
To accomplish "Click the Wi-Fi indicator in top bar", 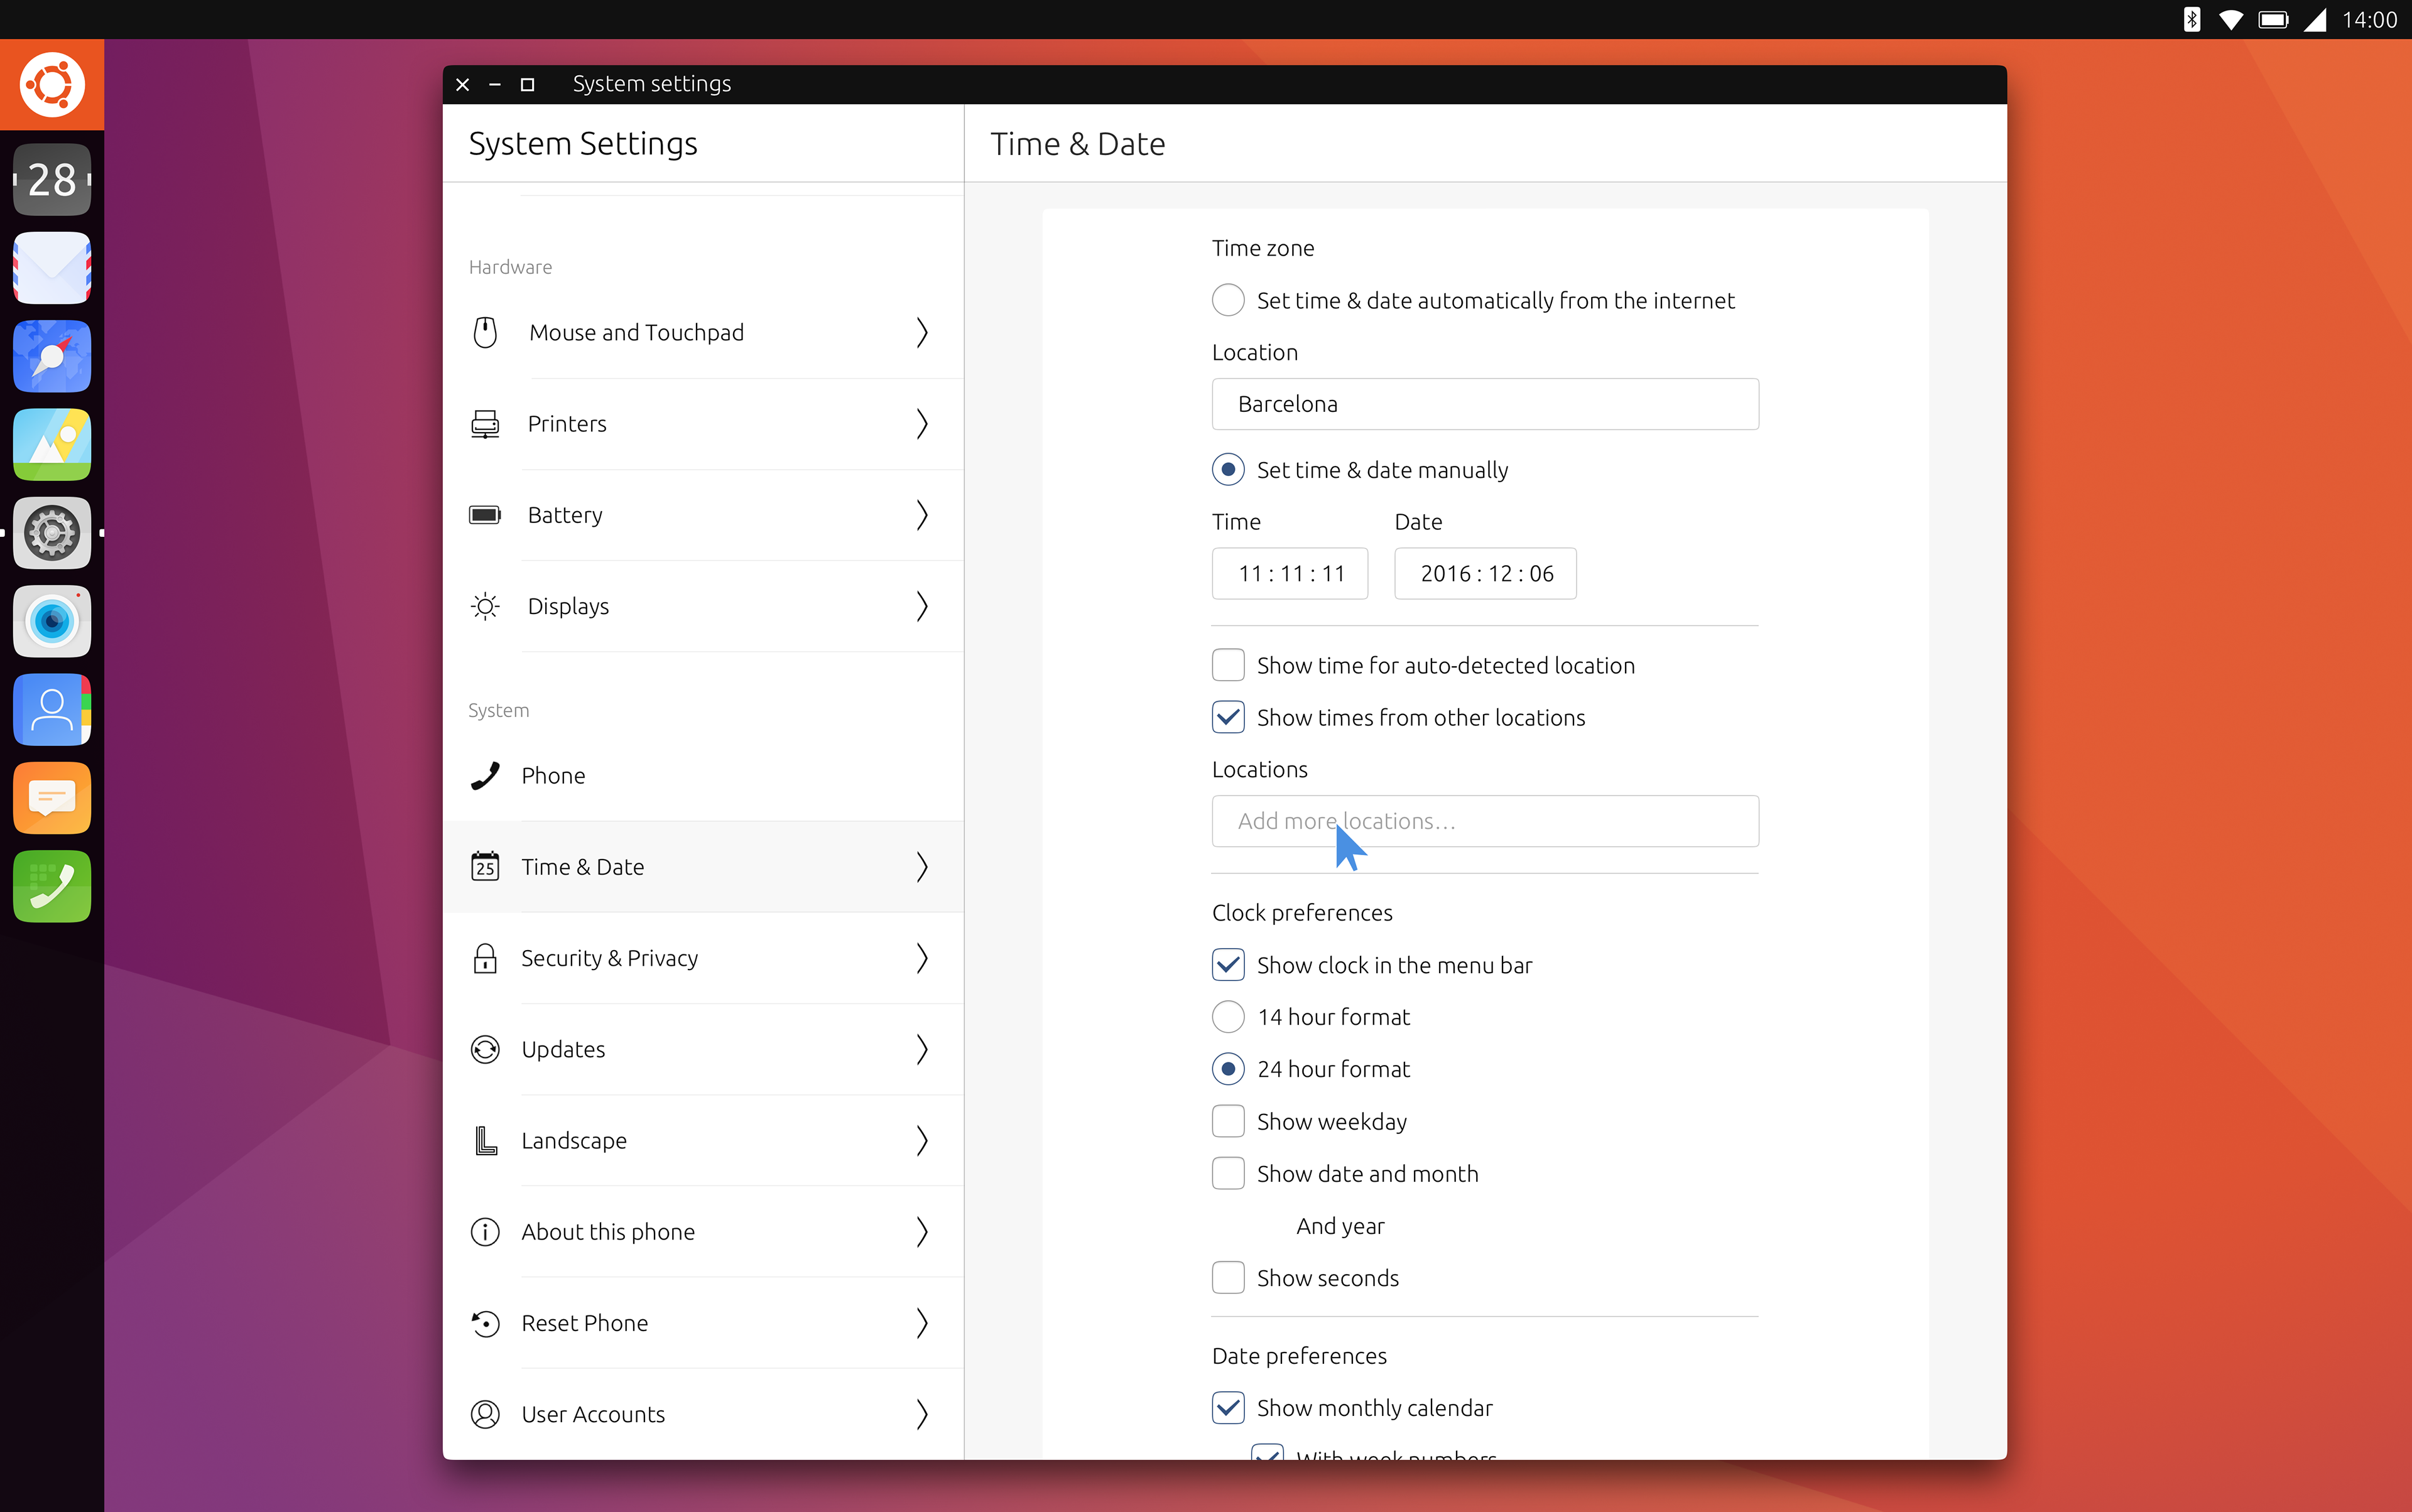I will click(x=2230, y=20).
